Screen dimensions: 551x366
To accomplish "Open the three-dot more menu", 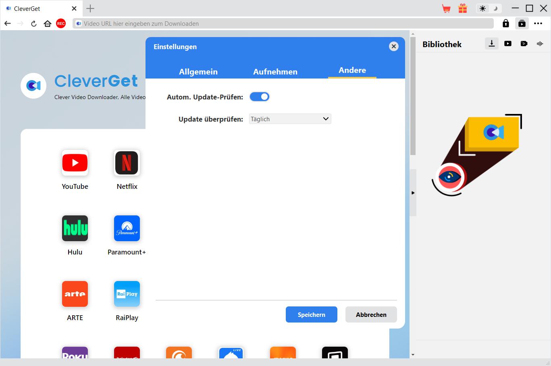I will tap(538, 24).
